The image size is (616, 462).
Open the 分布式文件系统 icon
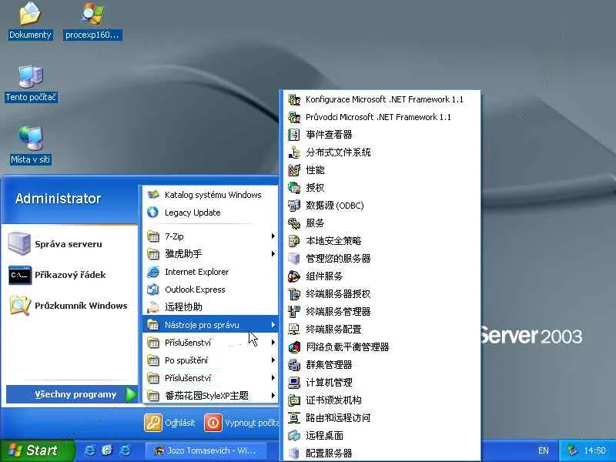point(294,152)
